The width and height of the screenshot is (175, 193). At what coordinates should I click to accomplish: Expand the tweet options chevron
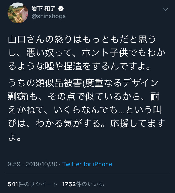166,10
